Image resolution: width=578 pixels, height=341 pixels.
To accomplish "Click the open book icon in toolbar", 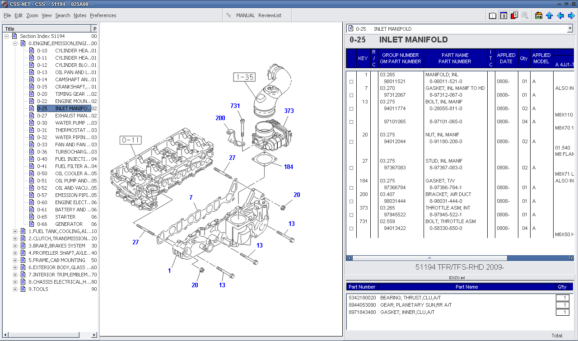I will 493,15.
